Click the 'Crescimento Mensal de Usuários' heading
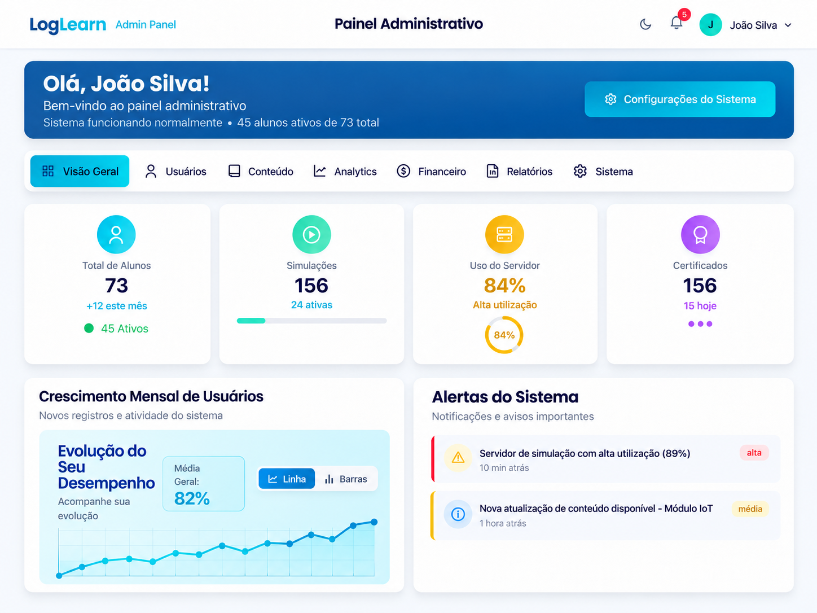 click(x=151, y=396)
